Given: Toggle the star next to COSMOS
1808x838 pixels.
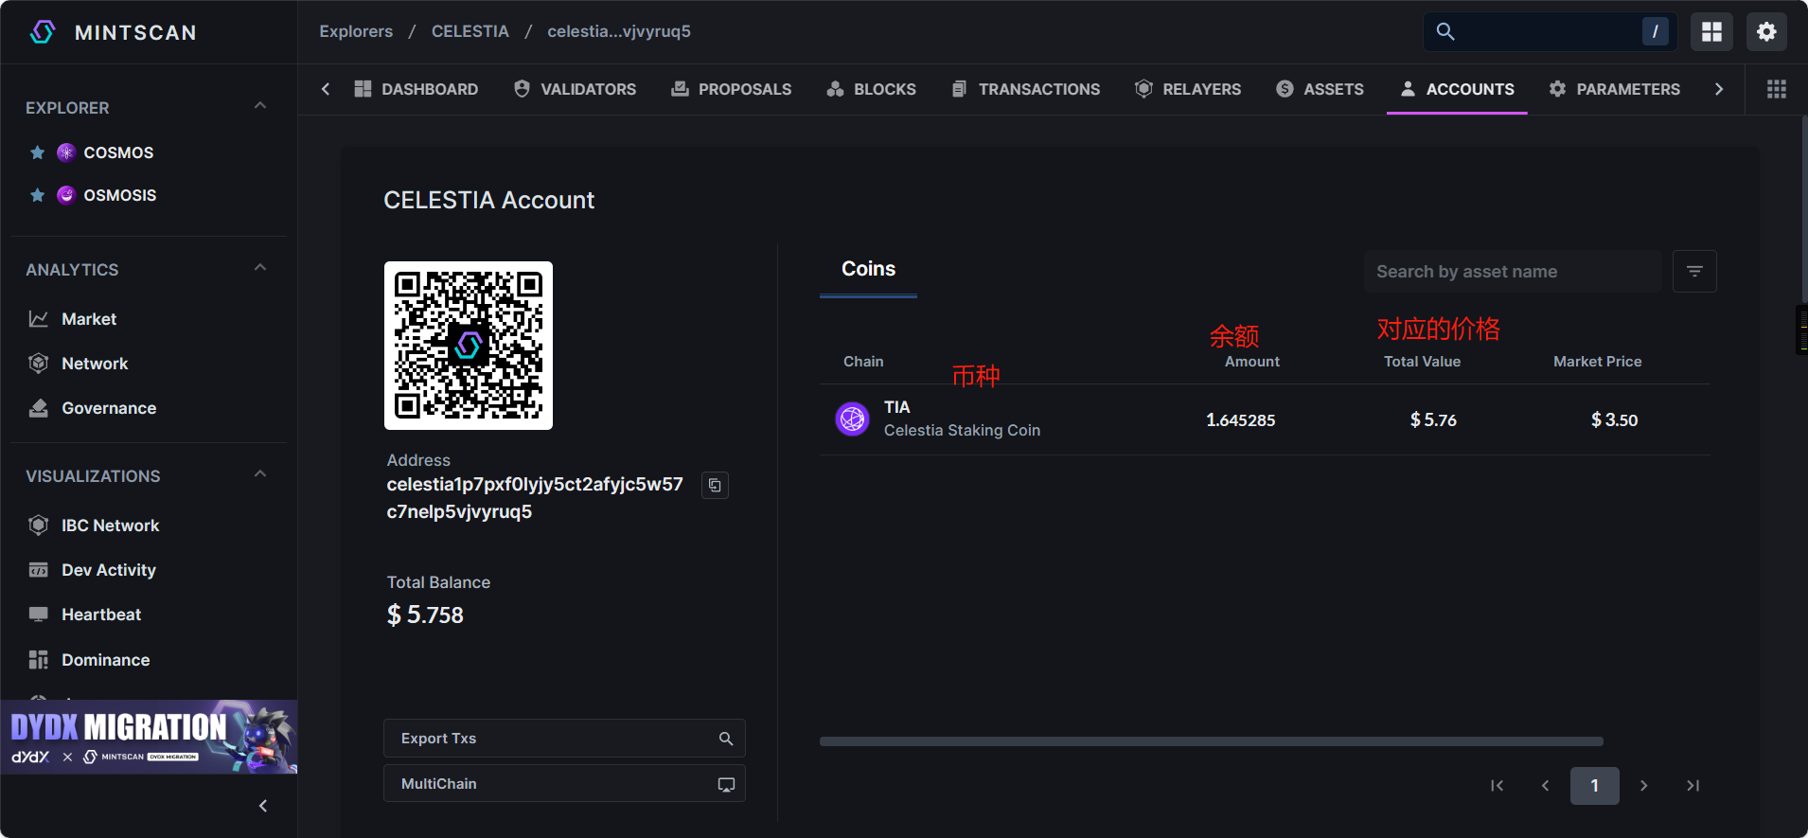Looking at the screenshot, I should click(x=38, y=152).
